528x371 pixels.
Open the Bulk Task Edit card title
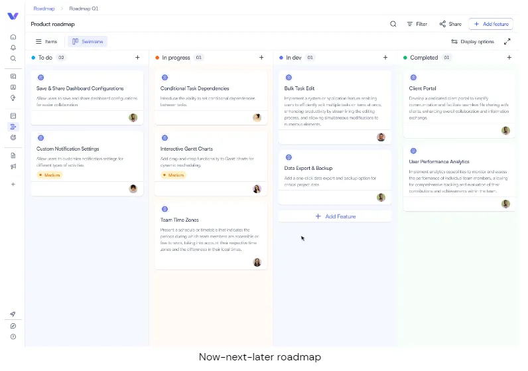click(x=299, y=88)
